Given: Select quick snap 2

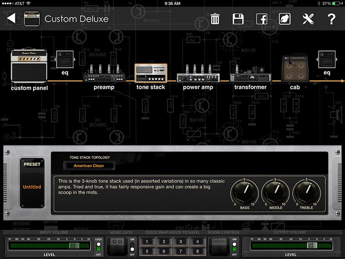Looking at the screenshot, I should [x=164, y=242].
